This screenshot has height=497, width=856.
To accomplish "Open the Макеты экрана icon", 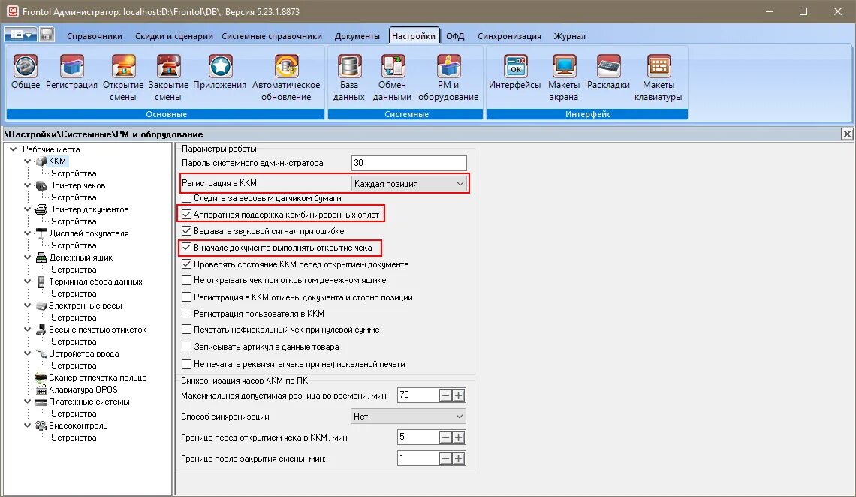I will pos(564,77).
